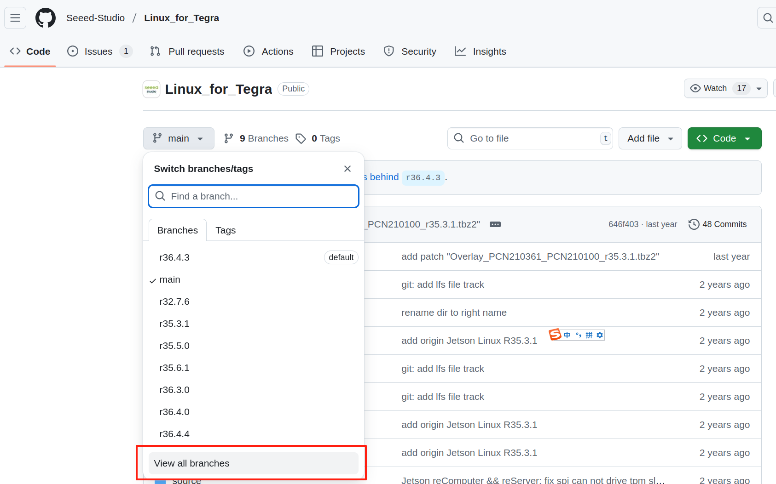Open 'Jetson reComputer && reServer' commit message

pos(533,480)
